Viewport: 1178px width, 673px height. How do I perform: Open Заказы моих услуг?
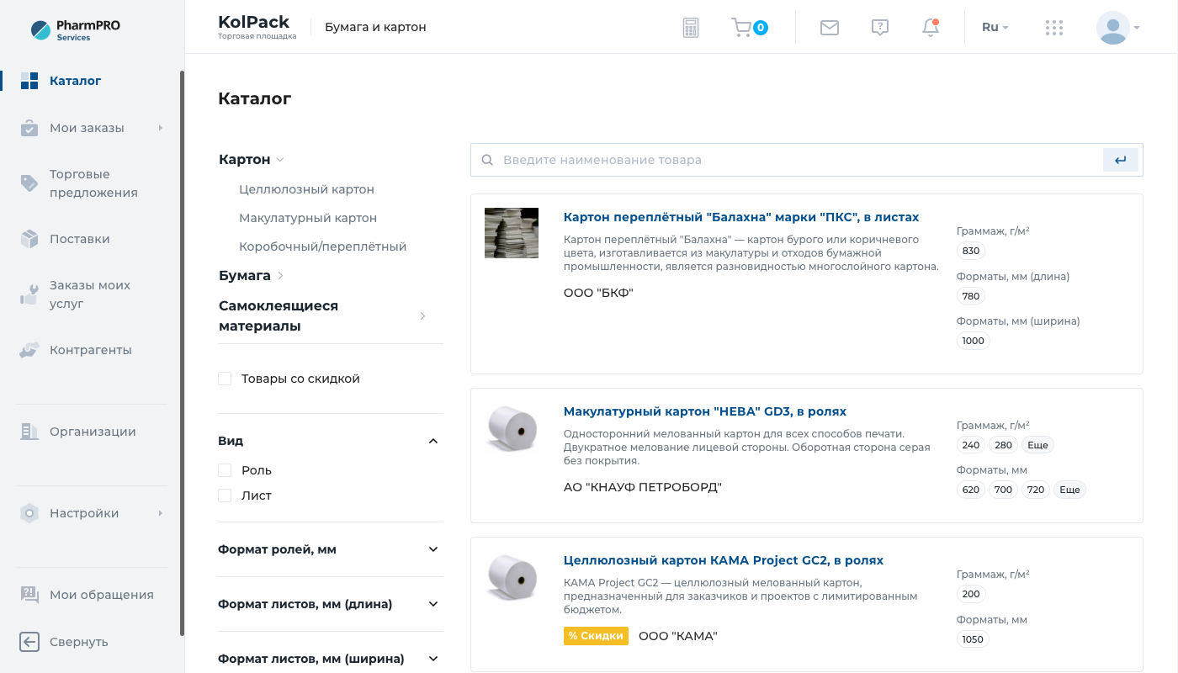pos(90,294)
